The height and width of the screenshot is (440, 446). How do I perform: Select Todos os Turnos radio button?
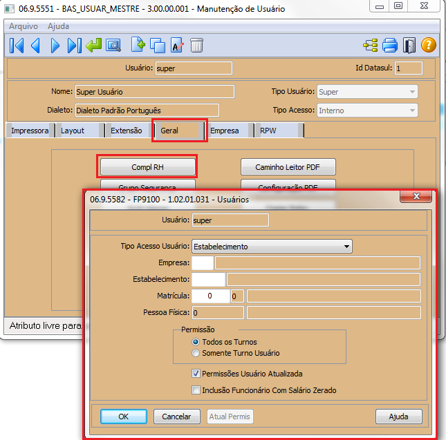tap(196, 342)
